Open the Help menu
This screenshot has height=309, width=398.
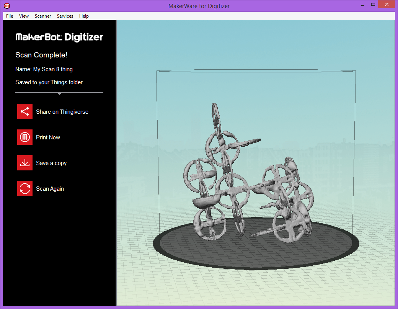click(84, 16)
